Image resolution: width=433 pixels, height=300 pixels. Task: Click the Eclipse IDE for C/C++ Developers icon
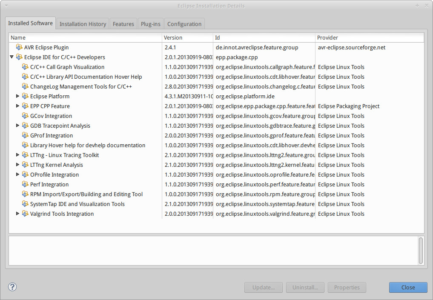(19, 57)
